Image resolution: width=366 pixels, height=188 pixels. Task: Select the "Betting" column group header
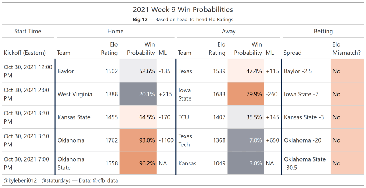click(x=323, y=32)
